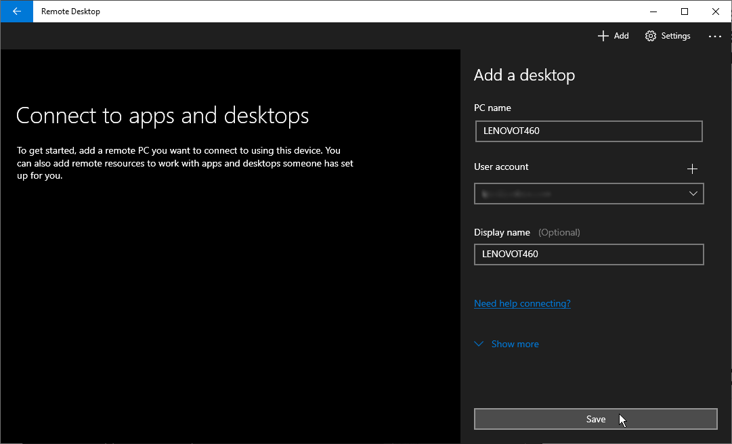Image resolution: width=732 pixels, height=444 pixels.
Task: Select the Add label in top toolbar
Action: [x=621, y=36]
